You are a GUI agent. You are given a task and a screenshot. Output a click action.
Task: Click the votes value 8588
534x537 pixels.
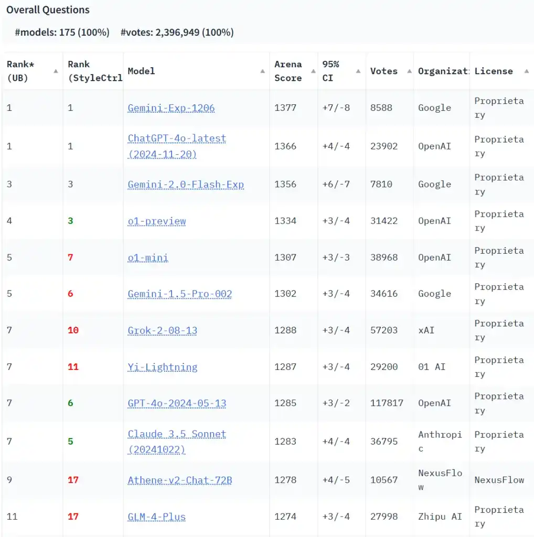pos(381,108)
